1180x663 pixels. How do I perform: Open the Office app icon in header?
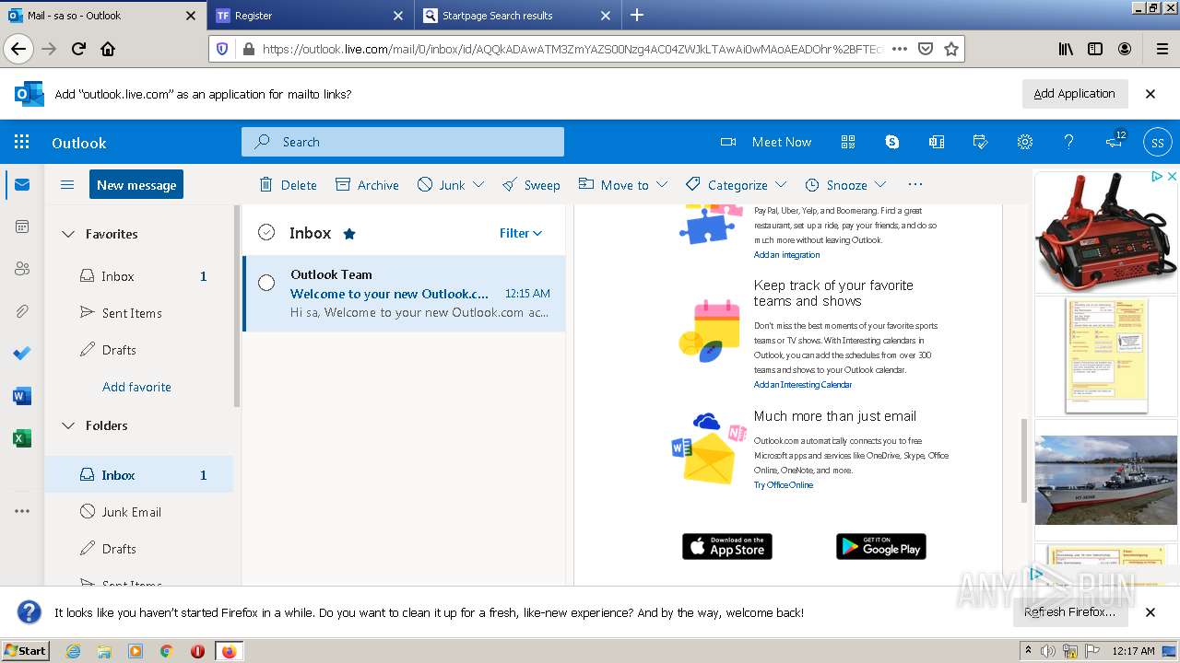click(x=937, y=142)
